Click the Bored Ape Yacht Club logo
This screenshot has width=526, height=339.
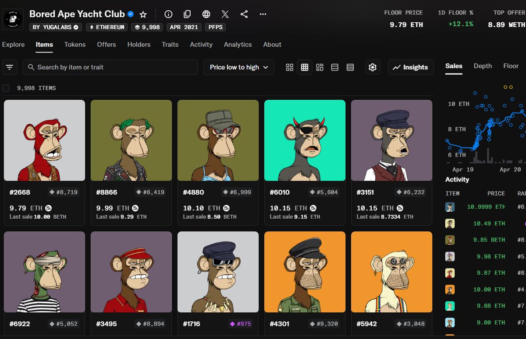pyautogui.click(x=13, y=18)
